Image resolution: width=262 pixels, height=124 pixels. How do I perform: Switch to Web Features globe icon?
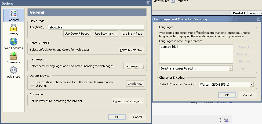tap(13, 42)
